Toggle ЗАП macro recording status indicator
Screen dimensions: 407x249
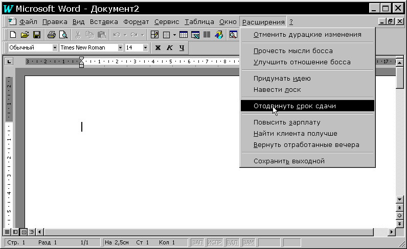coord(197,242)
